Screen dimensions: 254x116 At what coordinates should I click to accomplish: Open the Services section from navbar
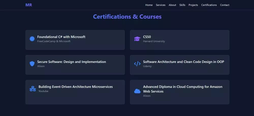pyautogui.click(x=161, y=5)
